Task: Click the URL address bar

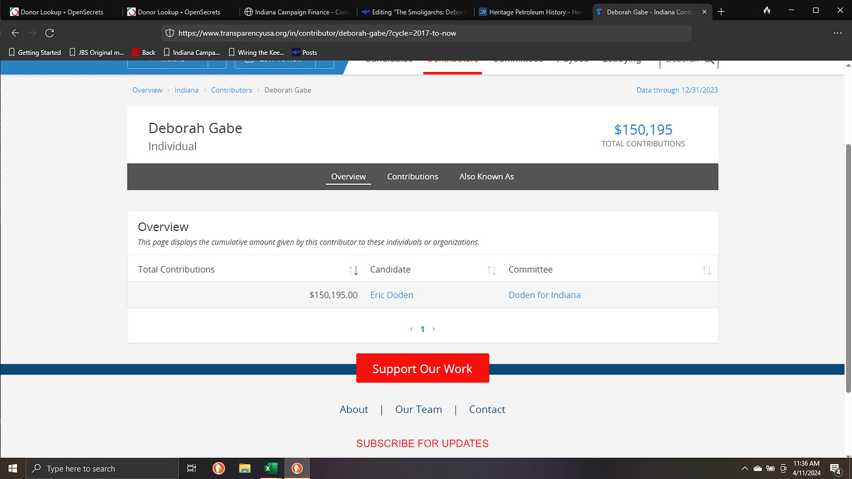Action: pos(426,33)
